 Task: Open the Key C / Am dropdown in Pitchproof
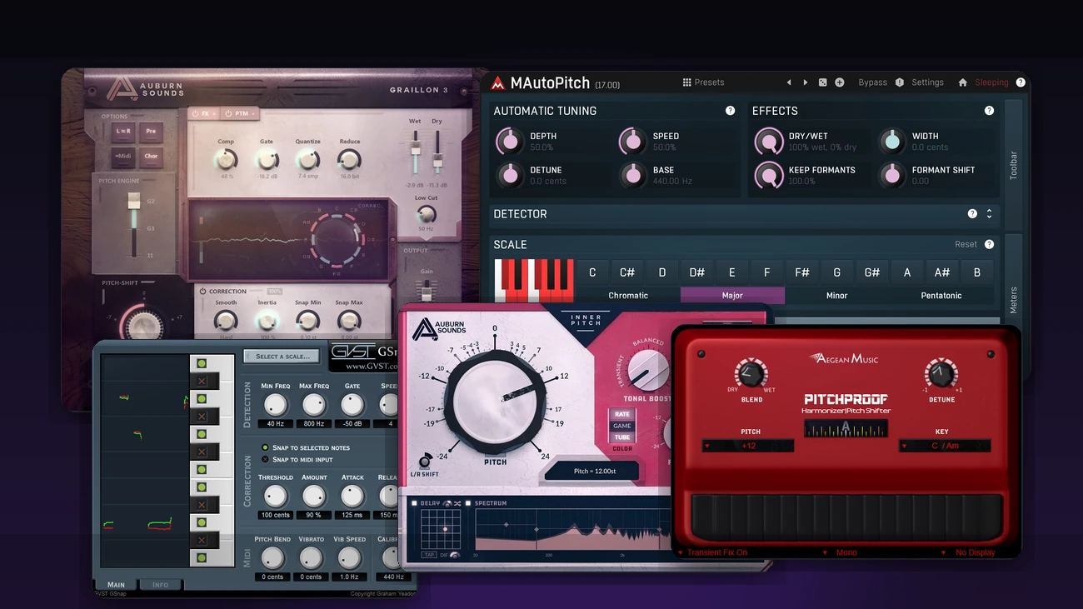(945, 446)
